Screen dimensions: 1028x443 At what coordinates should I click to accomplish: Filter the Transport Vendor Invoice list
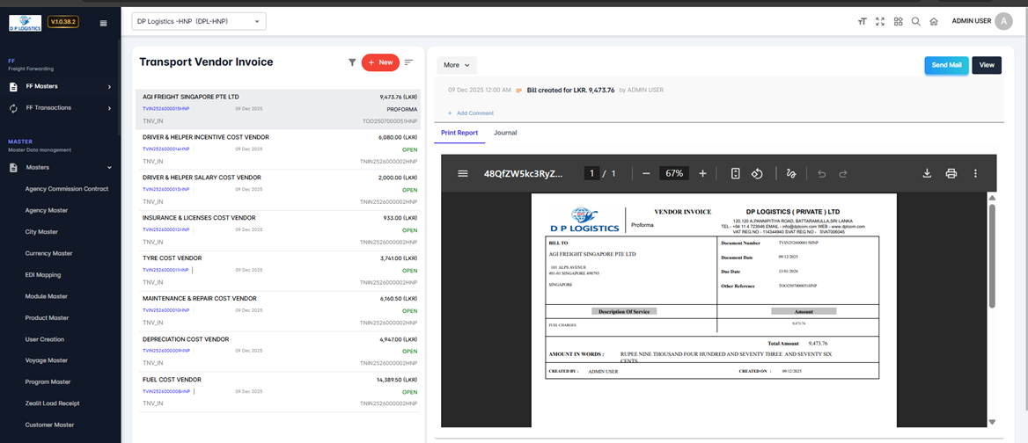pos(352,62)
